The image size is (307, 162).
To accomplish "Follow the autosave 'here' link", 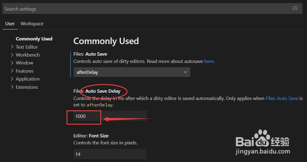I will tap(209, 61).
